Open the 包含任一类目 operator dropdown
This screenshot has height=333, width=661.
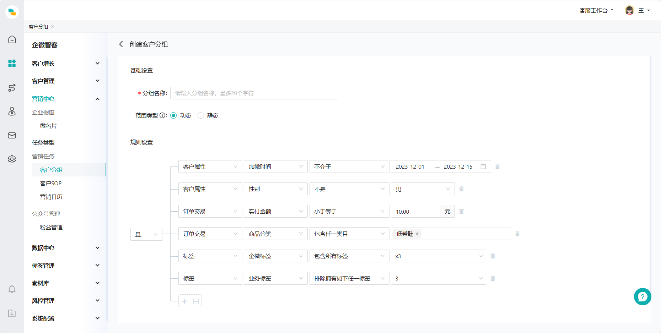pyautogui.click(x=349, y=234)
